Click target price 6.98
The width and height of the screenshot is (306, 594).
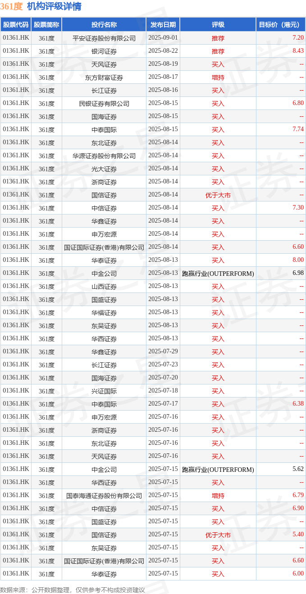point(298,273)
